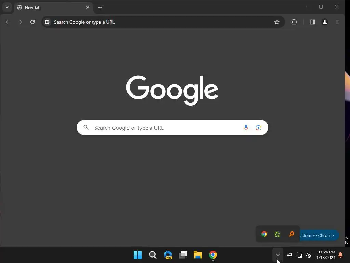Click the magnifier icon in search box

tap(86, 127)
